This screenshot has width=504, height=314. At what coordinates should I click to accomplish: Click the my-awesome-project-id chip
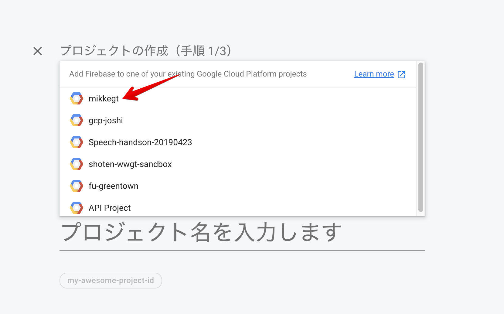click(111, 281)
